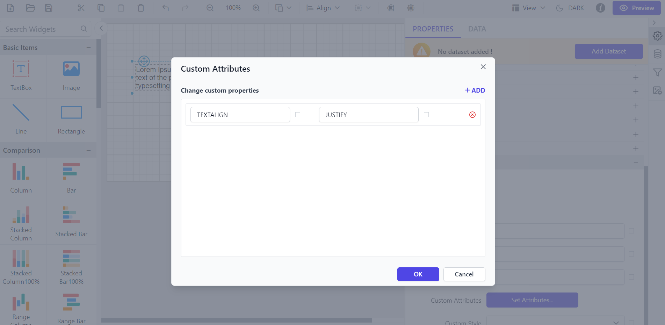Screen dimensions: 665x325
Task: Switch to the DATA tab
Action: (477, 29)
